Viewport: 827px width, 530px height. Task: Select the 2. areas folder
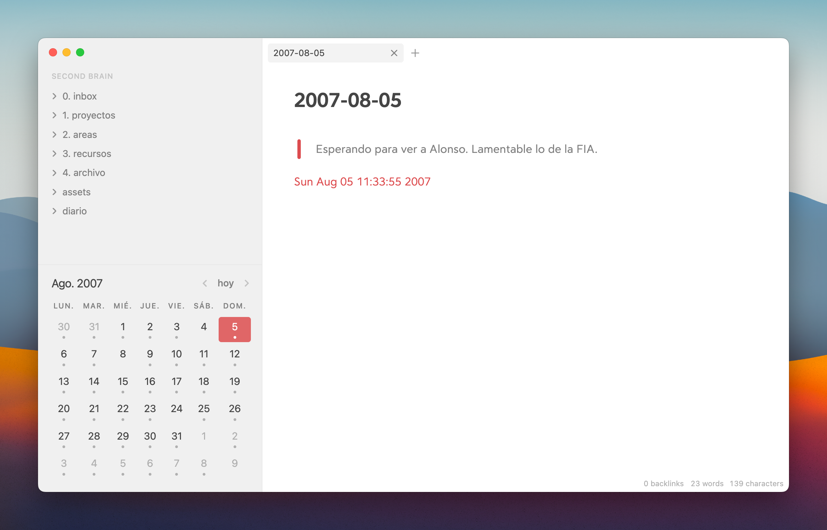79,135
